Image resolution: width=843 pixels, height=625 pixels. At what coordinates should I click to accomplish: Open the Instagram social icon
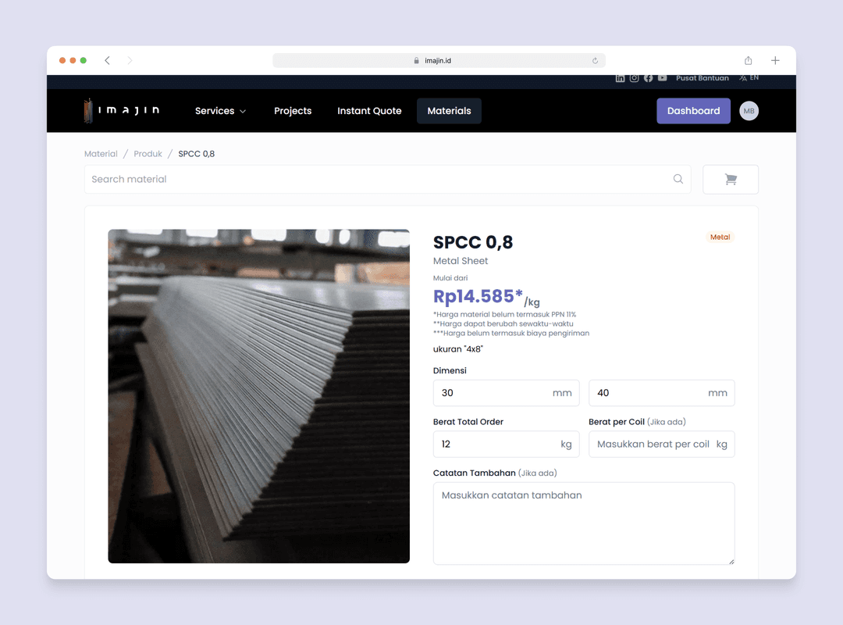[634, 78]
